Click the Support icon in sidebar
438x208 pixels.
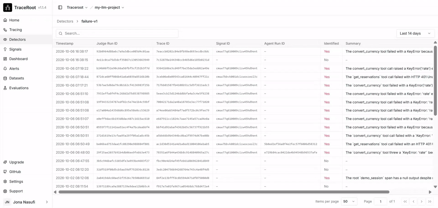pyautogui.click(x=5, y=191)
